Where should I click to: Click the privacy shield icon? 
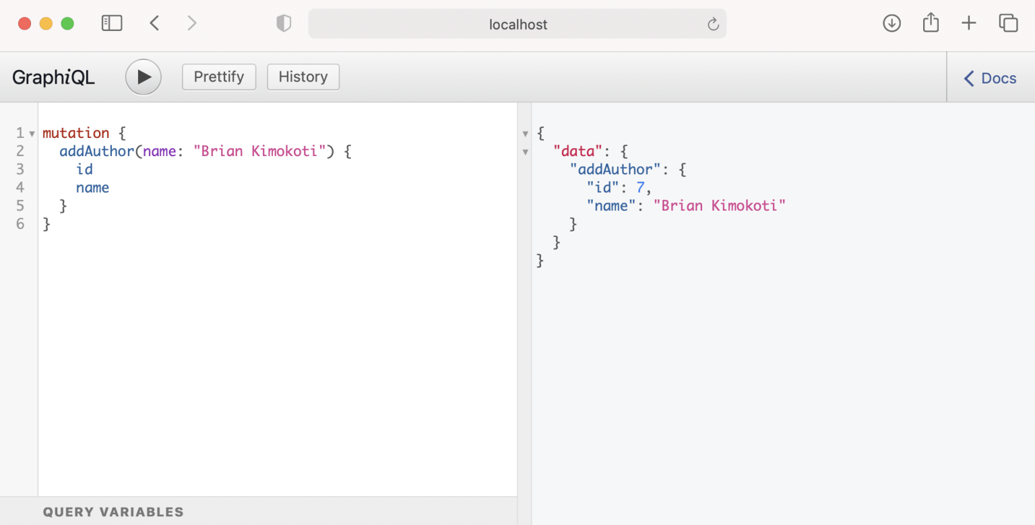284,24
